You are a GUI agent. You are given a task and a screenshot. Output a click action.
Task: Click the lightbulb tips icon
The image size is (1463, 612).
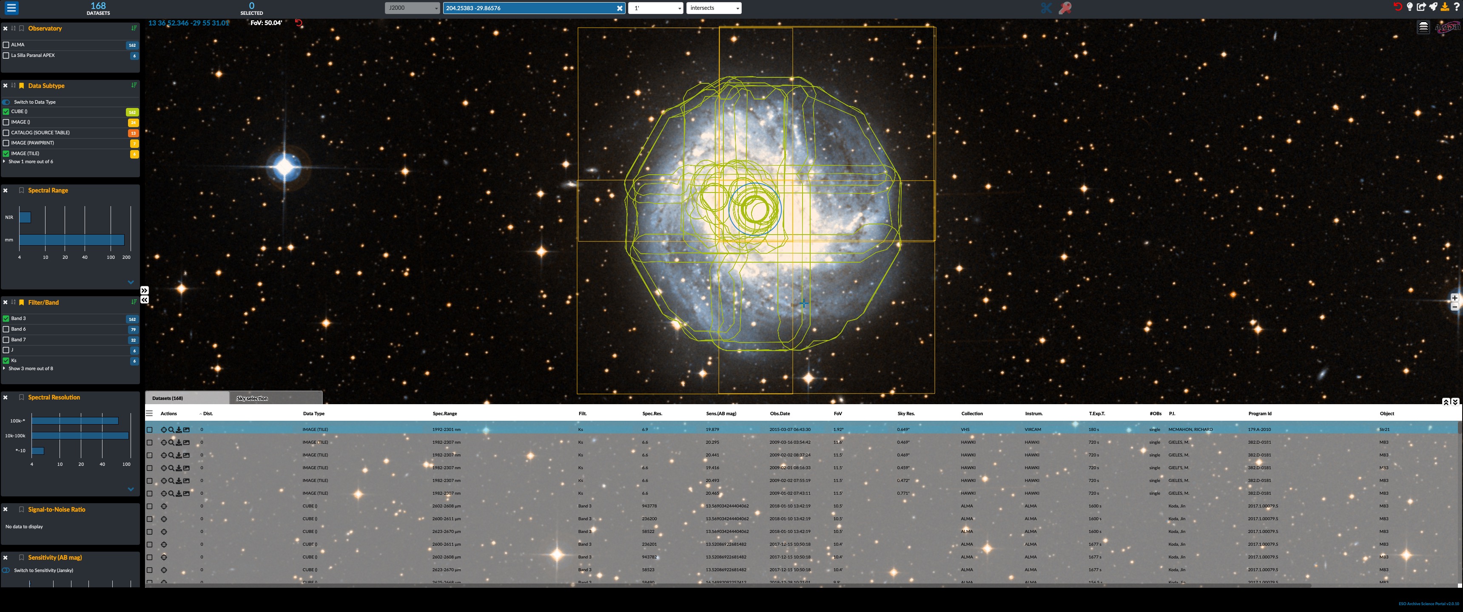coord(1409,7)
